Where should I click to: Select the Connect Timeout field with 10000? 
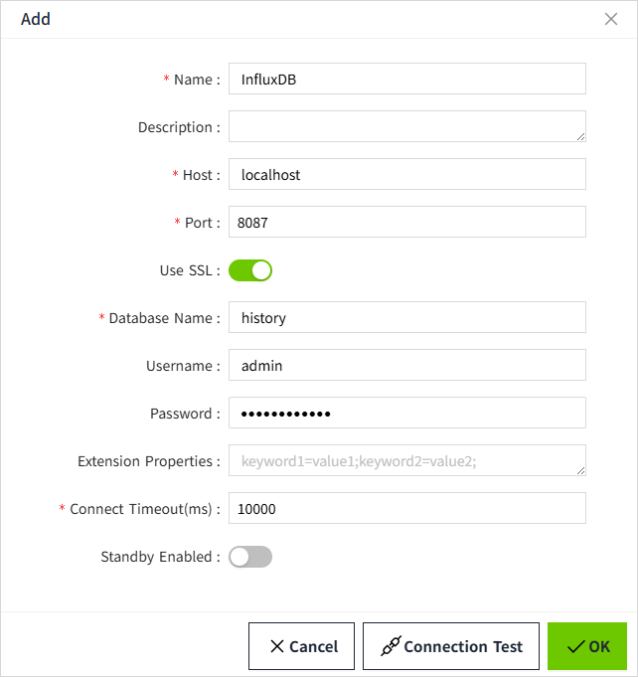coord(406,509)
